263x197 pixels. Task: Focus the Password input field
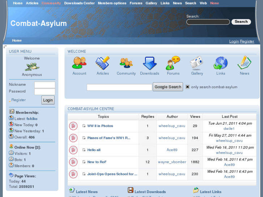click(x=45, y=91)
